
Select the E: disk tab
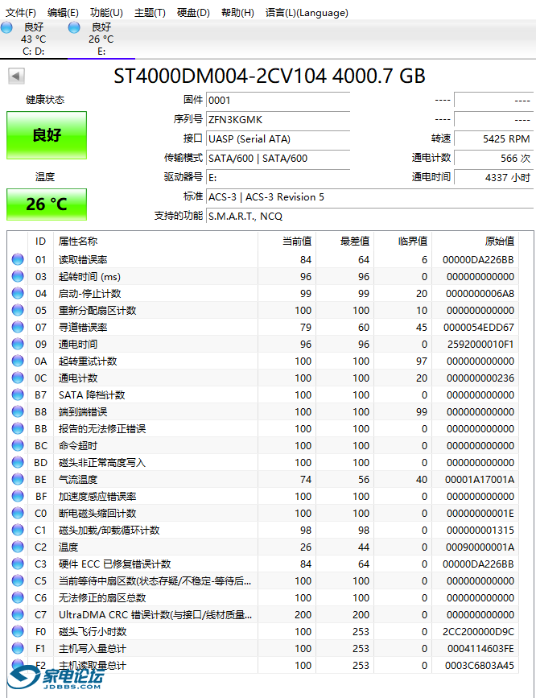[101, 39]
